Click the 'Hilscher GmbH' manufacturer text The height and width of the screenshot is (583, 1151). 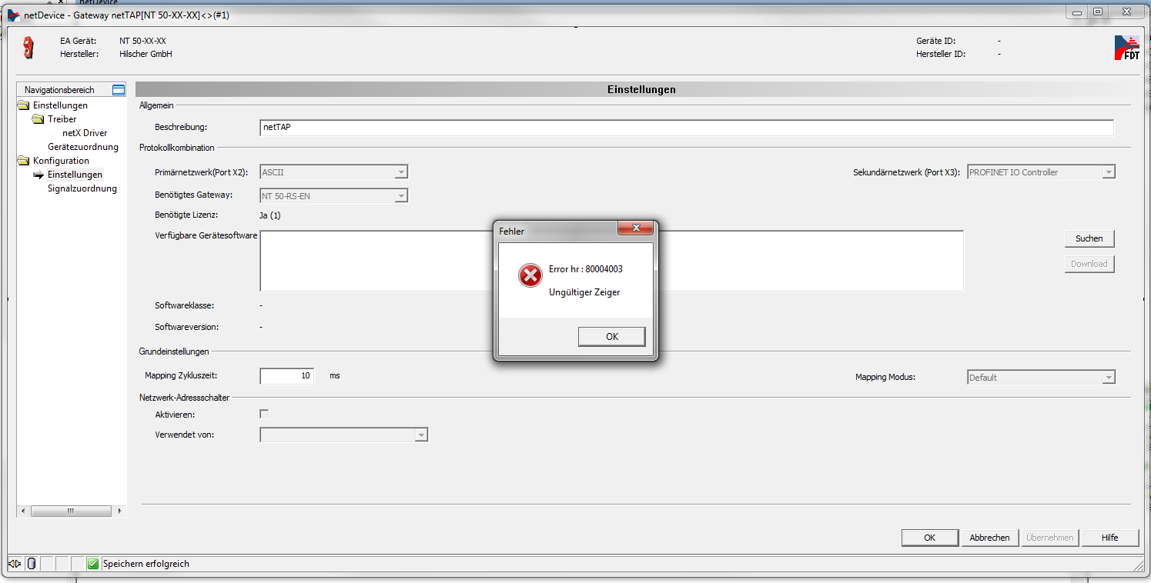146,54
